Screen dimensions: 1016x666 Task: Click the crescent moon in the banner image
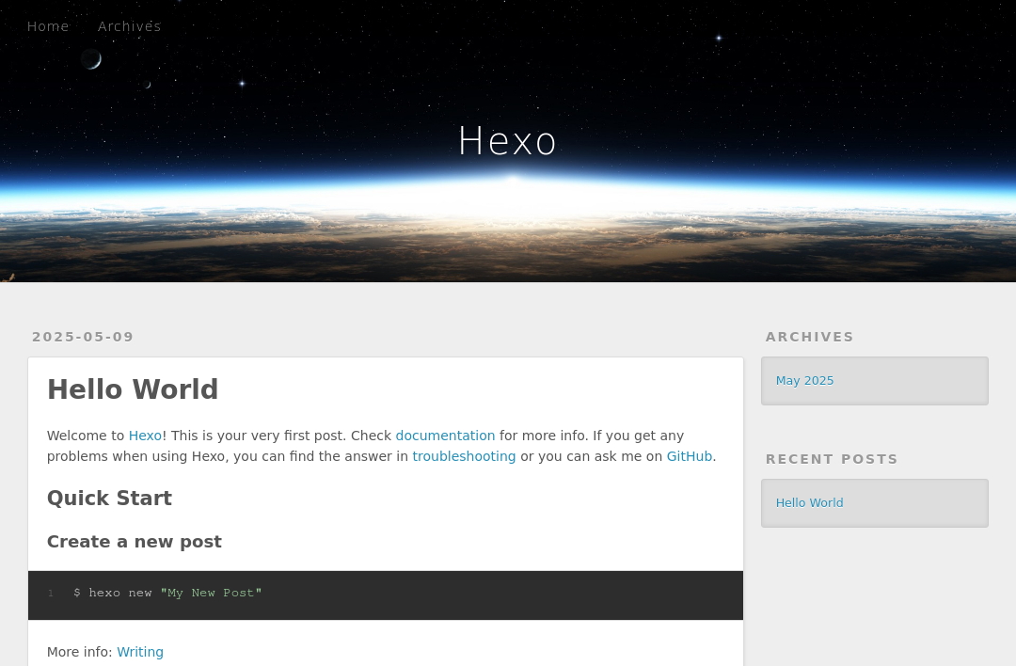coord(91,59)
